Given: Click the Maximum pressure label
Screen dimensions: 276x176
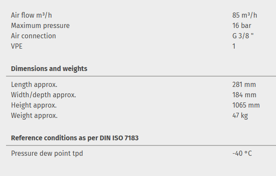Looking at the screenshot, I should (40, 26).
